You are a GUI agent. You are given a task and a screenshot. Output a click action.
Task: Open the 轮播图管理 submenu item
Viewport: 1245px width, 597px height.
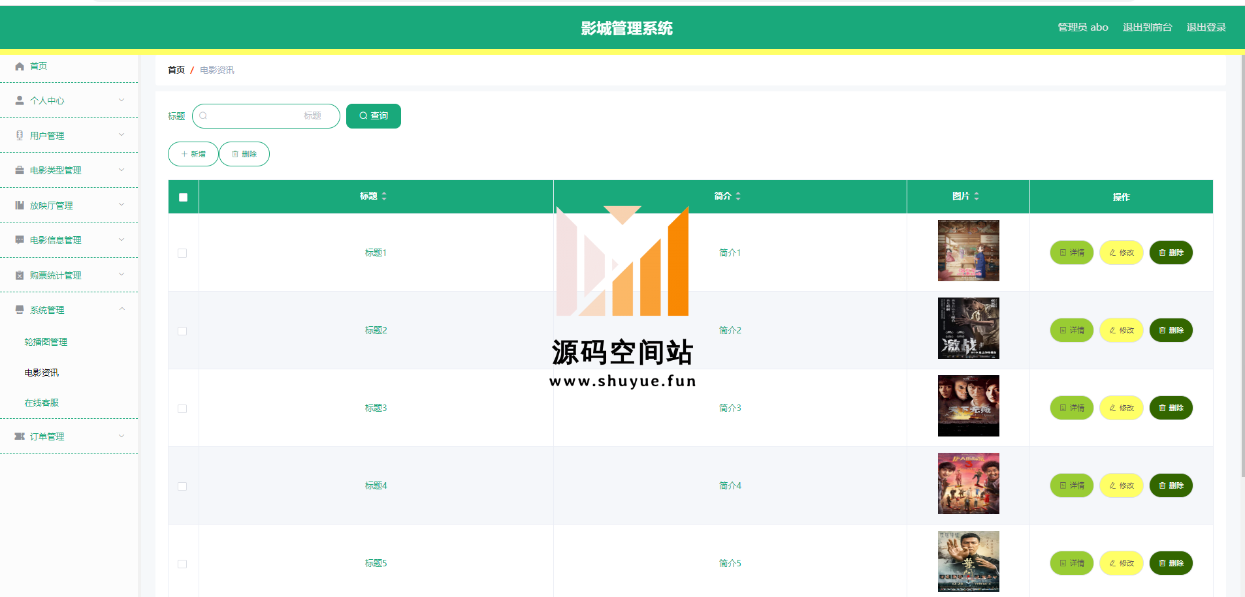(x=46, y=342)
